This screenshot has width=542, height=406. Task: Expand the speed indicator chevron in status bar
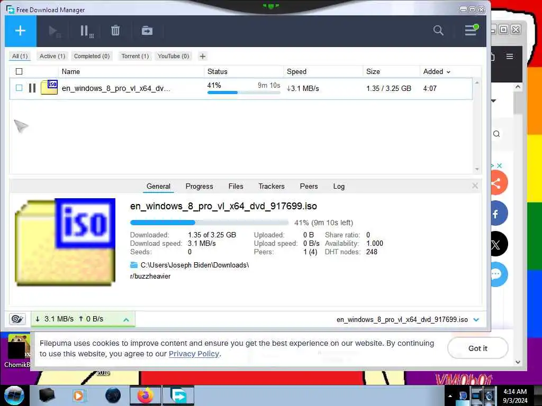126,320
